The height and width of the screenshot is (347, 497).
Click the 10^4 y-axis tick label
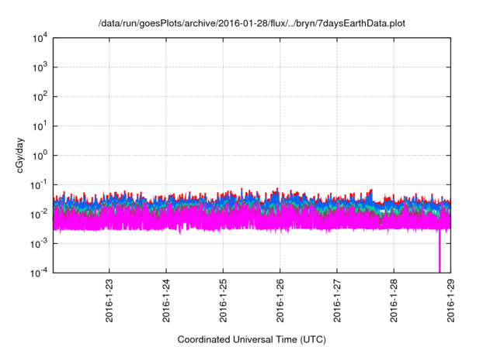(40, 38)
